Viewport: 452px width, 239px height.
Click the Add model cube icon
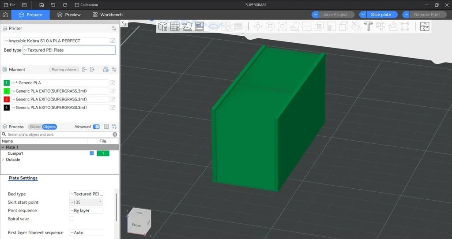click(163, 26)
